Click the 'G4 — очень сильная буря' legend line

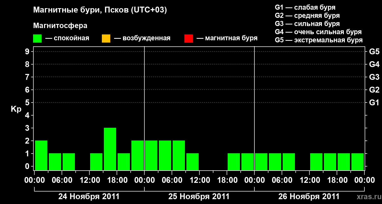pyautogui.click(x=318, y=32)
